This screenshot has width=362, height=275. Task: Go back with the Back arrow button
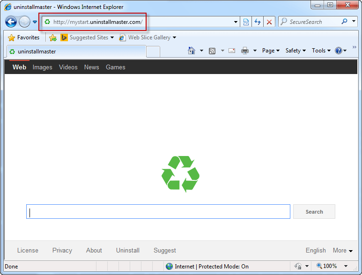(11, 22)
